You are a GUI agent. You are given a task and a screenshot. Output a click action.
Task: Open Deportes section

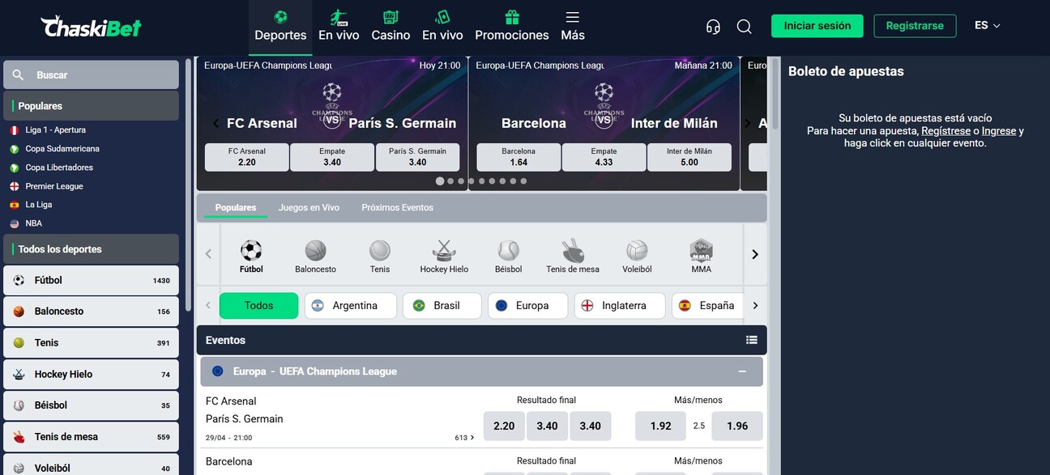(280, 26)
